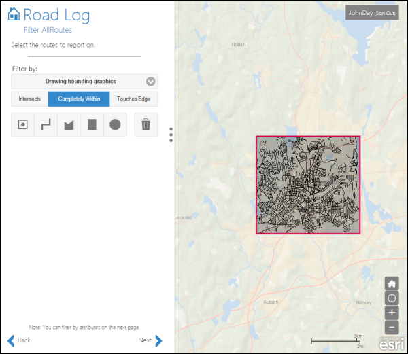Select the polygon drawing tool

[69, 125]
